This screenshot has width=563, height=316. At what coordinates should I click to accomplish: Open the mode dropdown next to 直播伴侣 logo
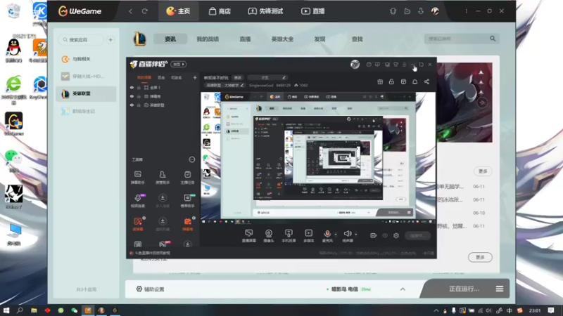pyautogui.click(x=179, y=64)
